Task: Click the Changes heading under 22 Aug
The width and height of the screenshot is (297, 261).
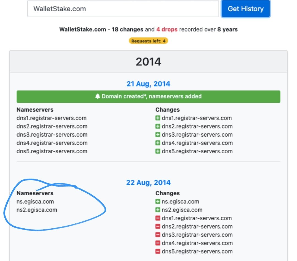Action: (167, 193)
